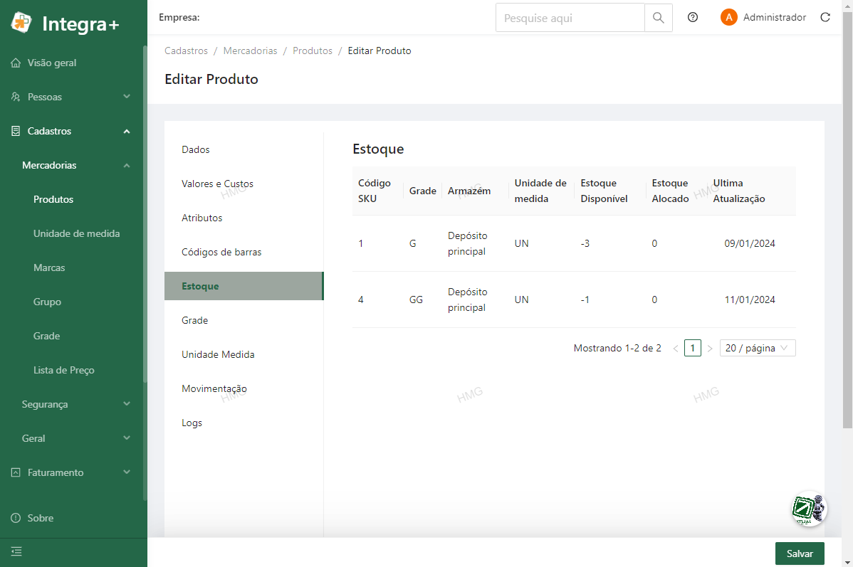
Task: Click the Visão geral home icon
Action: pyautogui.click(x=16, y=63)
